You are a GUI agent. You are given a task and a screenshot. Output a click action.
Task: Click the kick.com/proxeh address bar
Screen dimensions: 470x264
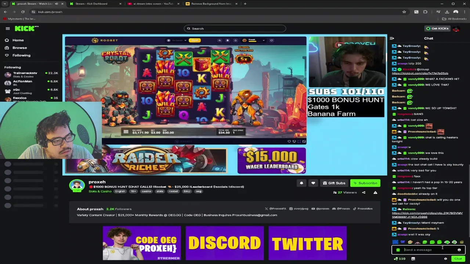click(217, 12)
